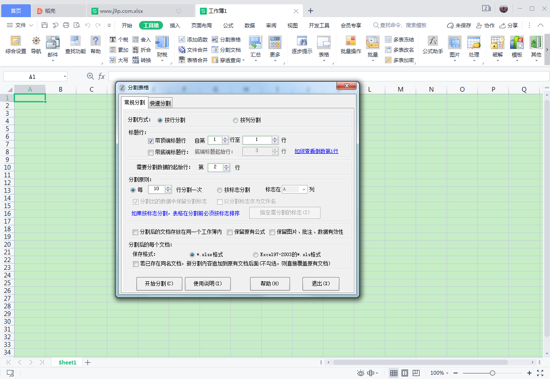Viewport: 550px width, 379px height.
Task: Check 分割后的文档存放在同一个工作簿内
Action: 136,232
